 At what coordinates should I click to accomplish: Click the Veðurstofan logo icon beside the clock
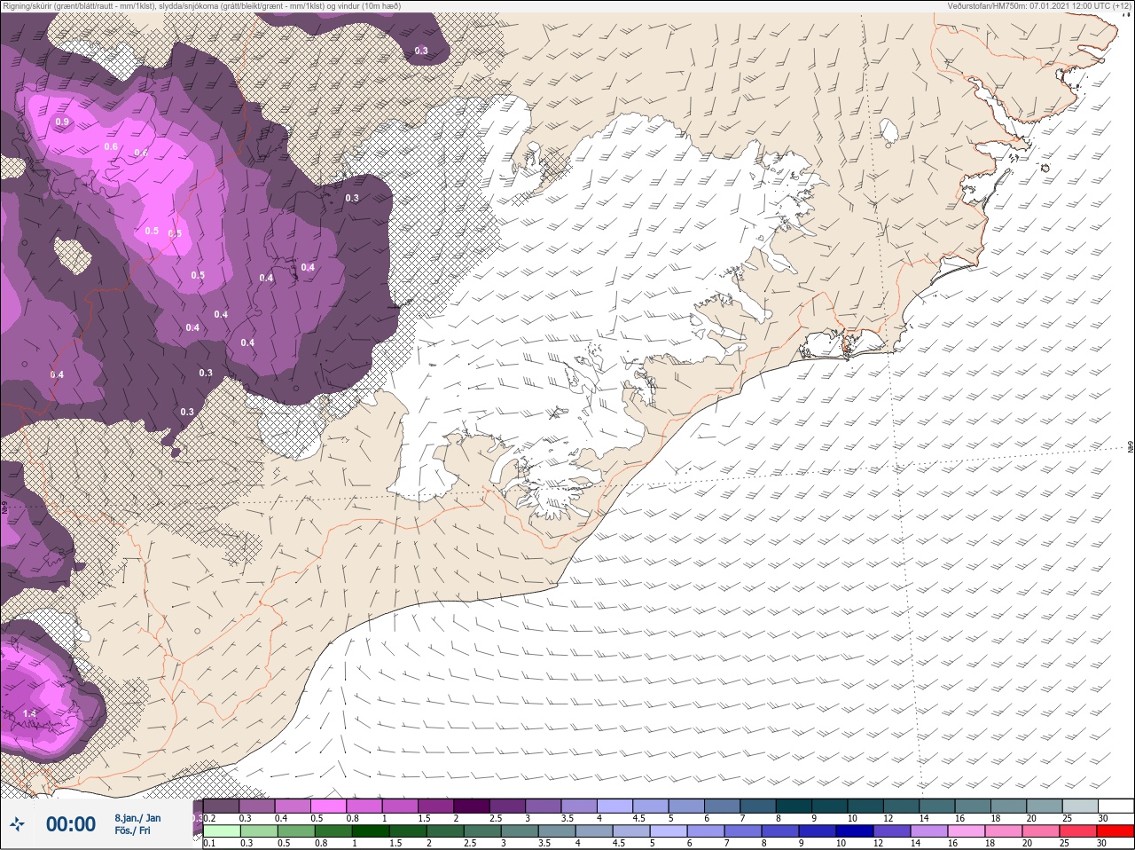(x=17, y=824)
